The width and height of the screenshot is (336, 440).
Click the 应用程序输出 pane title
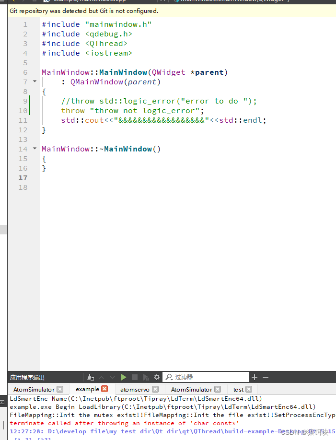pos(27,377)
